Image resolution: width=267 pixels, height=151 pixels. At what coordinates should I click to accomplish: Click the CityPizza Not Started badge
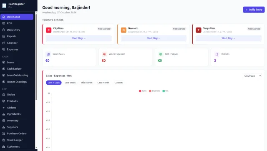tap(104, 29)
